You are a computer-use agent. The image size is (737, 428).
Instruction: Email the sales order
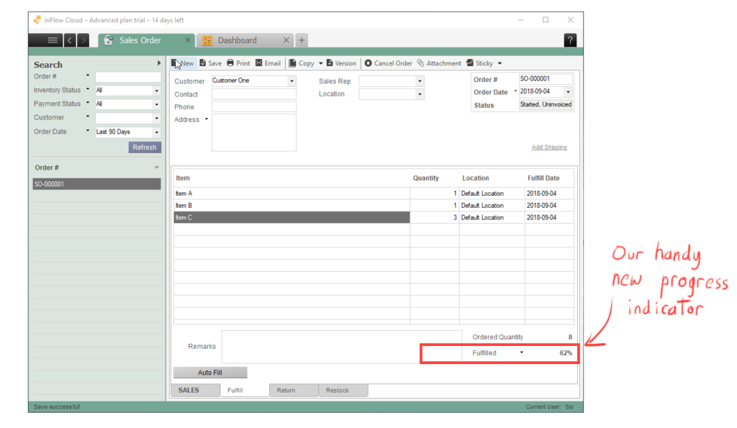268,63
